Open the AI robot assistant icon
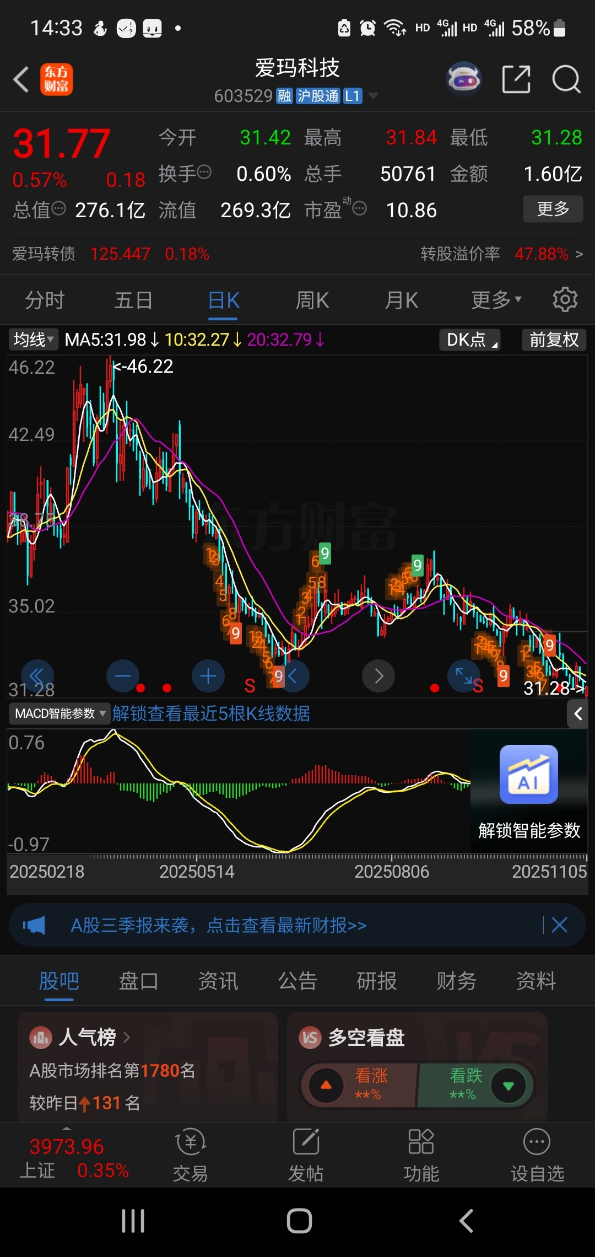The width and height of the screenshot is (595, 1257). click(464, 79)
